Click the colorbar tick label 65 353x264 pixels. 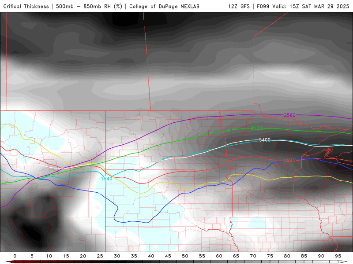pyautogui.click(x=236, y=256)
